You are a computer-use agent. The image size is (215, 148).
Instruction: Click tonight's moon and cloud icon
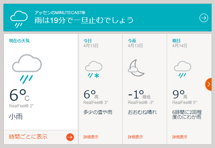(136, 68)
